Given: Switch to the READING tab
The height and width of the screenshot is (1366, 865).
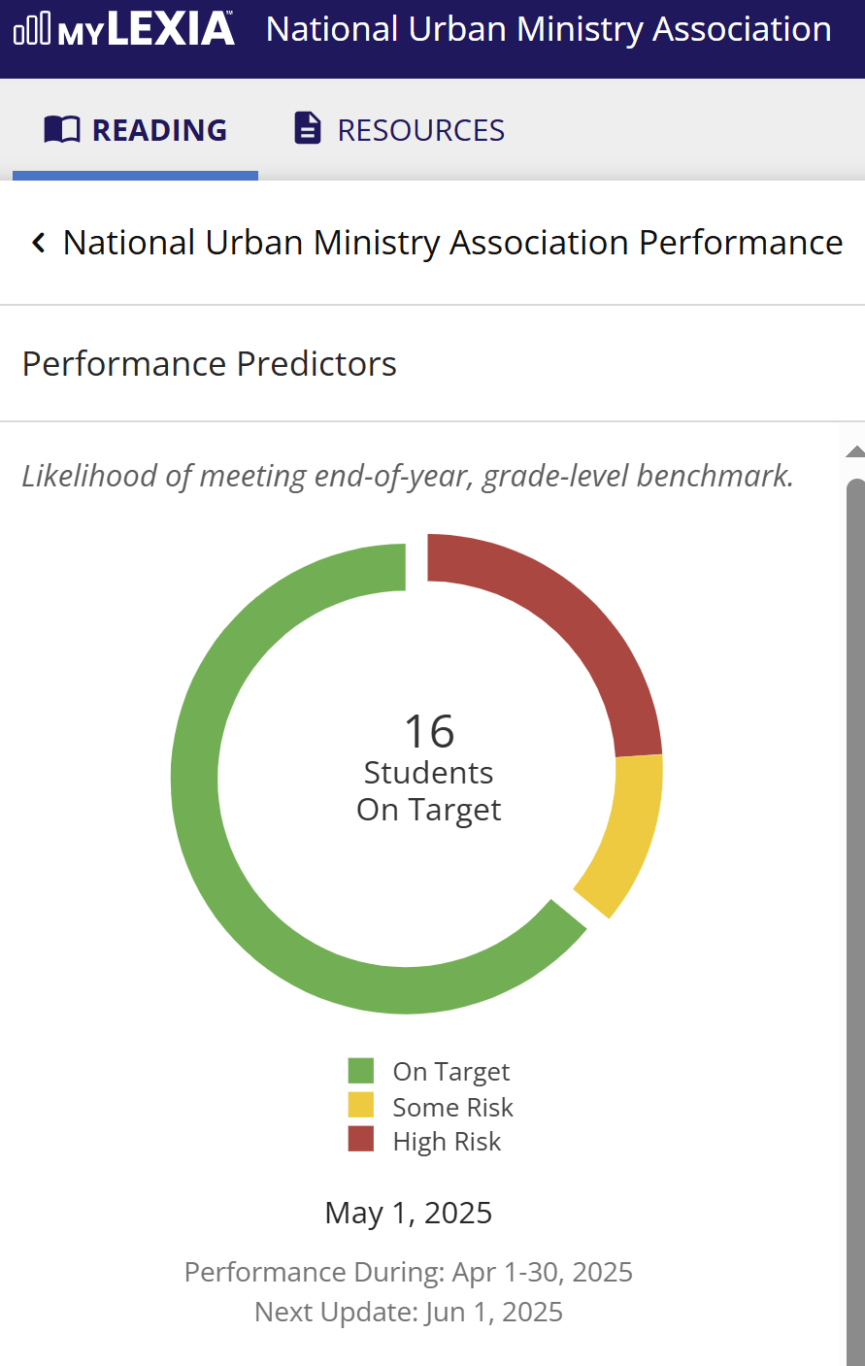Looking at the screenshot, I should pos(136,130).
